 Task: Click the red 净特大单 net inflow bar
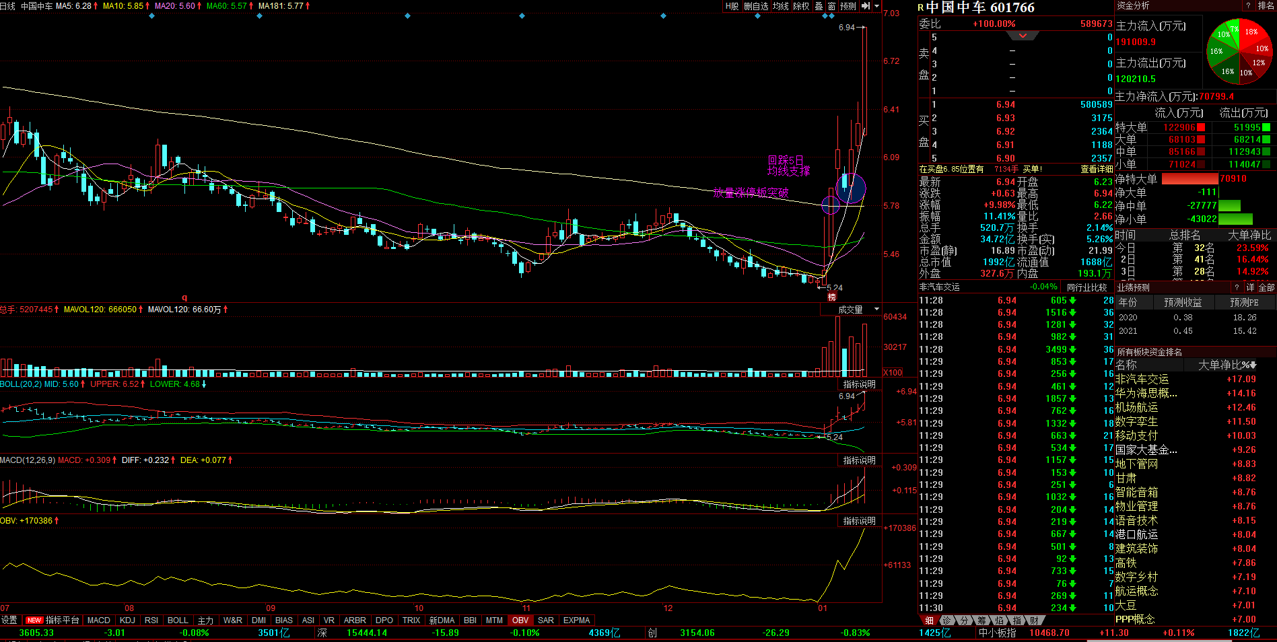tap(1190, 179)
